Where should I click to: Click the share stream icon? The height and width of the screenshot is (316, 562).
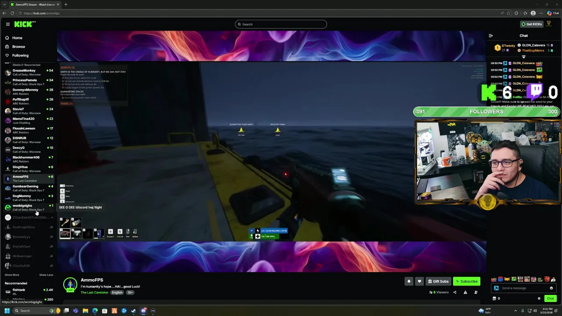[x=454, y=292]
